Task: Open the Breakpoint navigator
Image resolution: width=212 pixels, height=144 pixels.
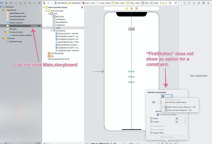Action: 34,3
